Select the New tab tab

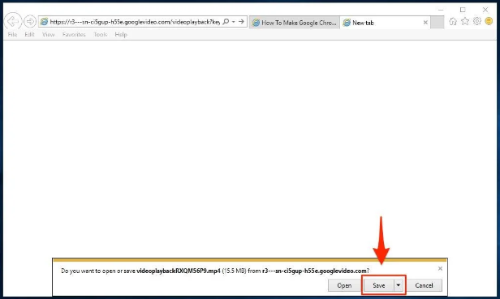[385, 23]
